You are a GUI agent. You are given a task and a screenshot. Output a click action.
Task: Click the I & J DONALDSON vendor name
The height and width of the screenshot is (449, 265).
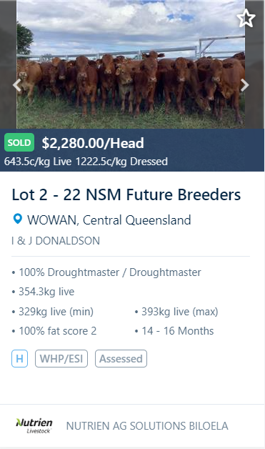pyautogui.click(x=56, y=241)
